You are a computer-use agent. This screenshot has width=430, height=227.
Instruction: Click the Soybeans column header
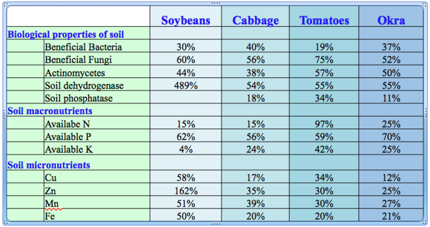[185, 21]
